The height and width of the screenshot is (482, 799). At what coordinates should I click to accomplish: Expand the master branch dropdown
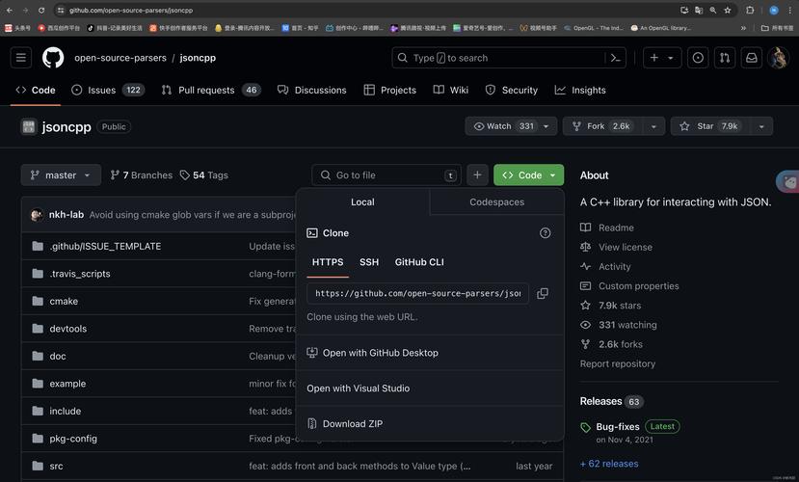(x=61, y=175)
